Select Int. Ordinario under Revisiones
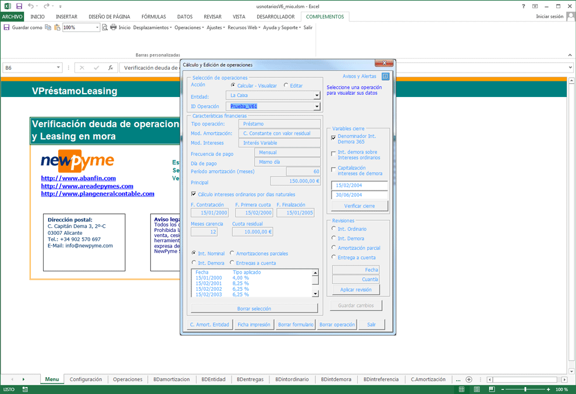 (x=333, y=228)
